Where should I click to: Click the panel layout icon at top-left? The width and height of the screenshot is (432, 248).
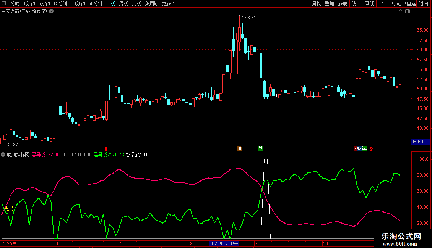point(4,3)
